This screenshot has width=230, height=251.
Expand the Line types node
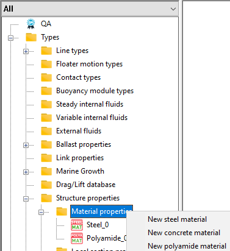[26, 51]
